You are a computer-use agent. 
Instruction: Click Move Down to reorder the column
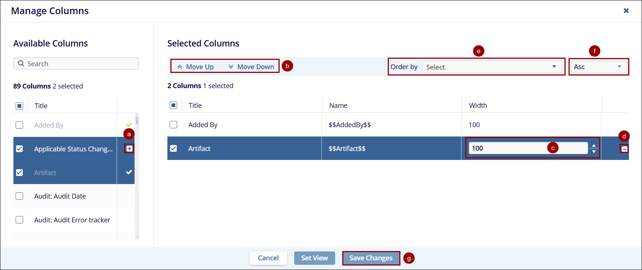(x=252, y=67)
